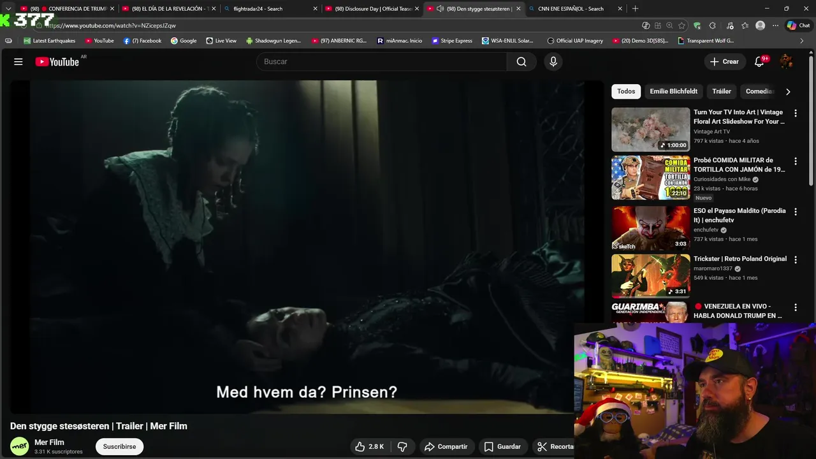Open the ESO el Payaso Maldito thumbnail
The image size is (816, 459).
click(650, 228)
